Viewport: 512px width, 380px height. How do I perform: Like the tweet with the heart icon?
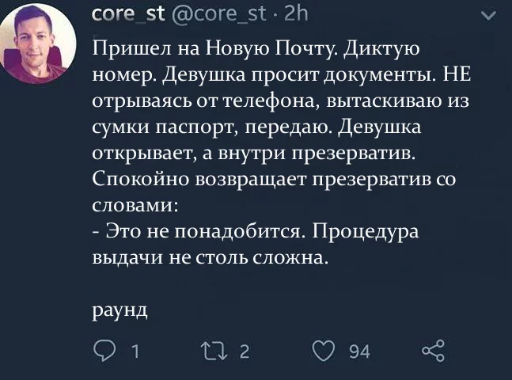pyautogui.click(x=323, y=350)
